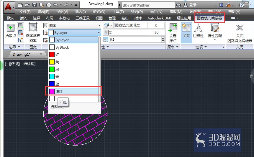Image resolution: width=254 pixels, height=157 pixels.
Task: Click the Match Properties (特性匹配) icon
Action: 215,27
